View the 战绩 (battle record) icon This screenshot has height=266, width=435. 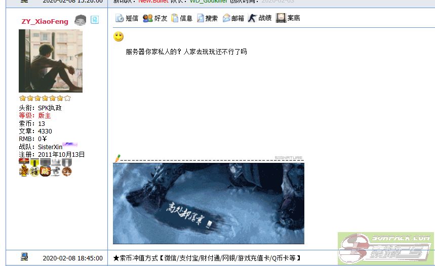(x=260, y=18)
